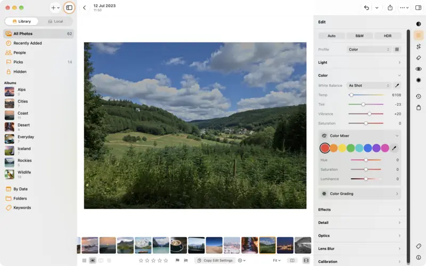This screenshot has width=426, height=266.
Task: Flag photo as rejected
Action: click(186, 260)
